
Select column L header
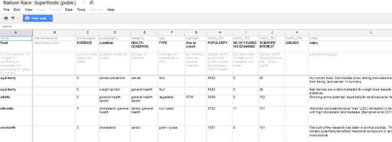pos(350,32)
